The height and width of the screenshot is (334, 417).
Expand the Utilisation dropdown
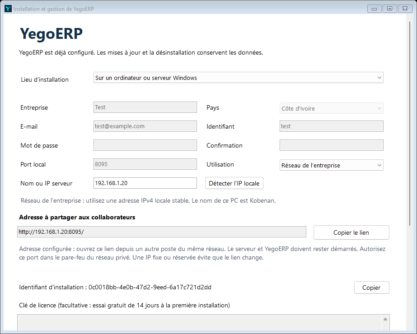click(x=331, y=165)
